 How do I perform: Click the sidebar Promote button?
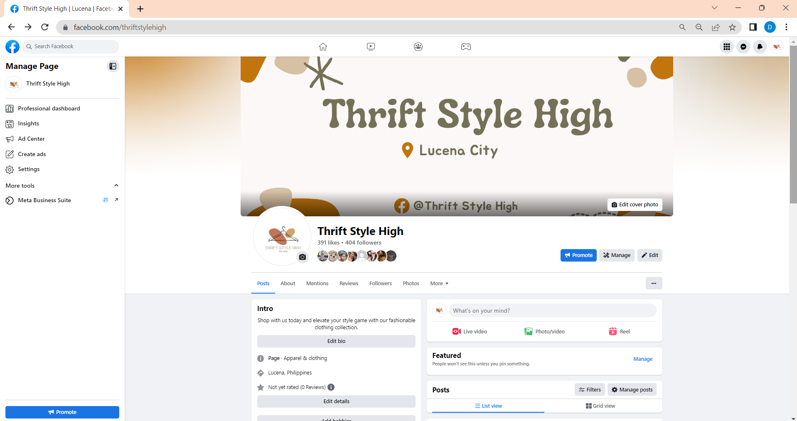click(62, 412)
